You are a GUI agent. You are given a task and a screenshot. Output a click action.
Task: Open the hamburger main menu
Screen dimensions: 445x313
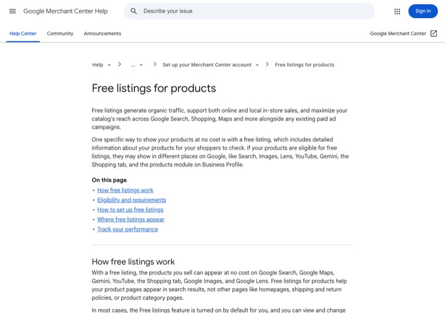pos(12,11)
